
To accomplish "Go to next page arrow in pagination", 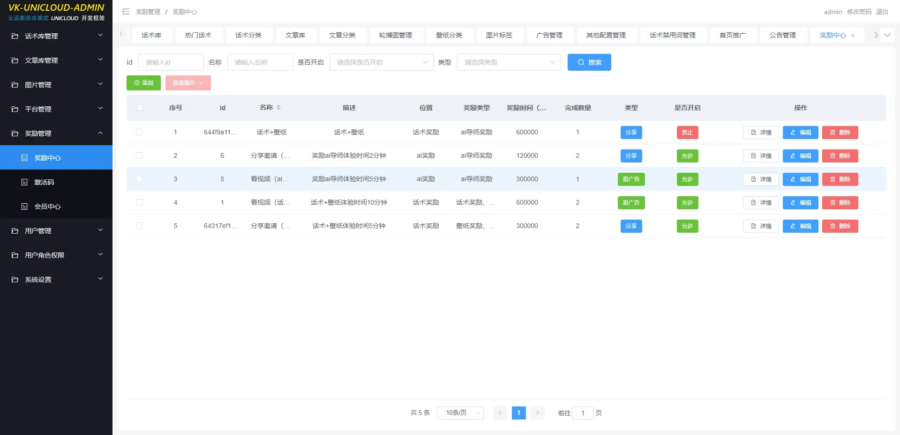I will (538, 413).
